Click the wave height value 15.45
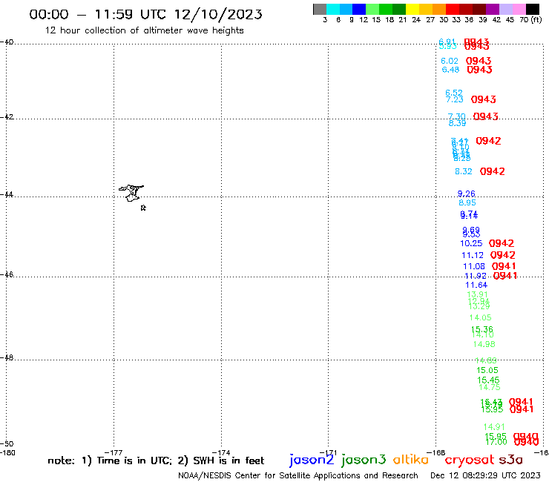This screenshot has width=549, height=482. tap(488, 380)
